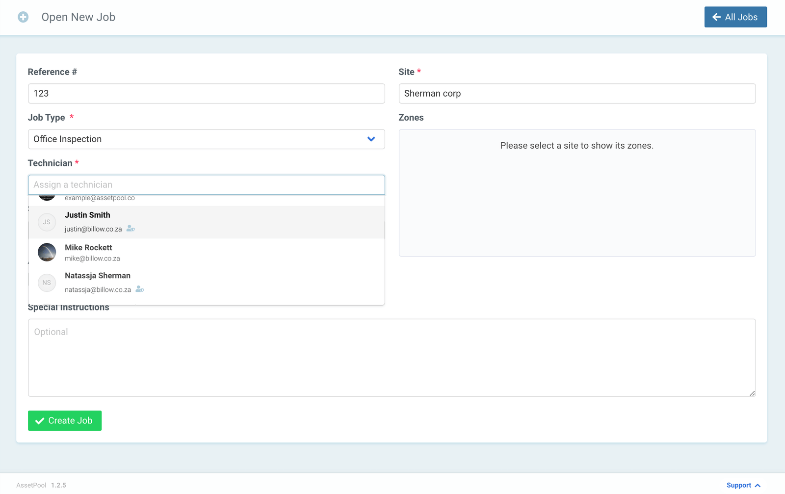Click the Site field showing Sherman corp
785x494 pixels.
577,94
